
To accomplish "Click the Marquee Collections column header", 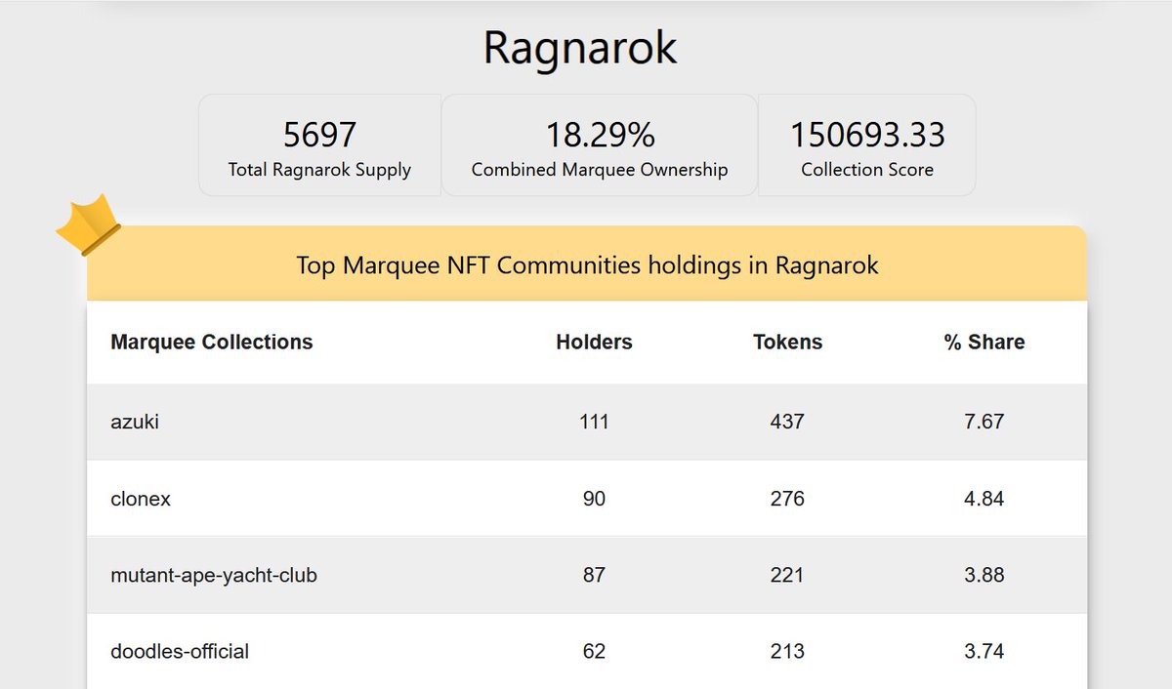I will click(212, 343).
